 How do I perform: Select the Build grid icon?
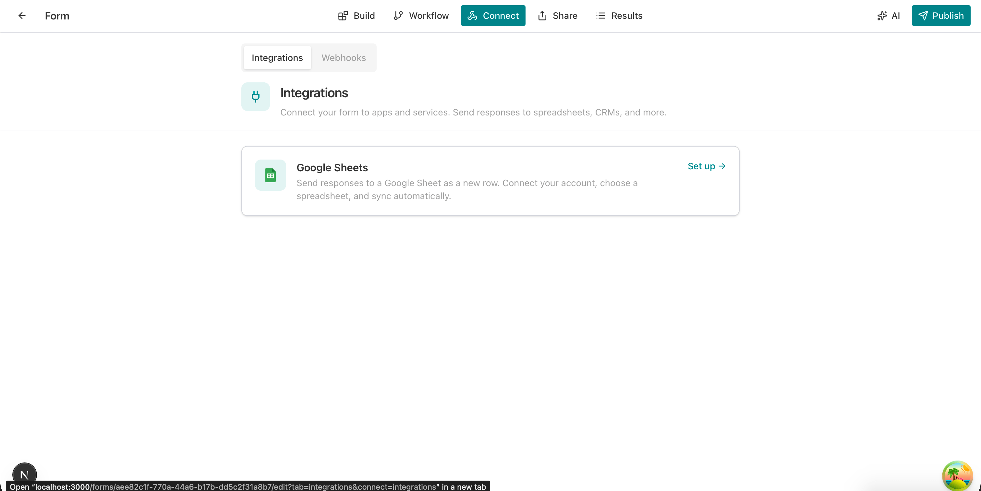(343, 16)
